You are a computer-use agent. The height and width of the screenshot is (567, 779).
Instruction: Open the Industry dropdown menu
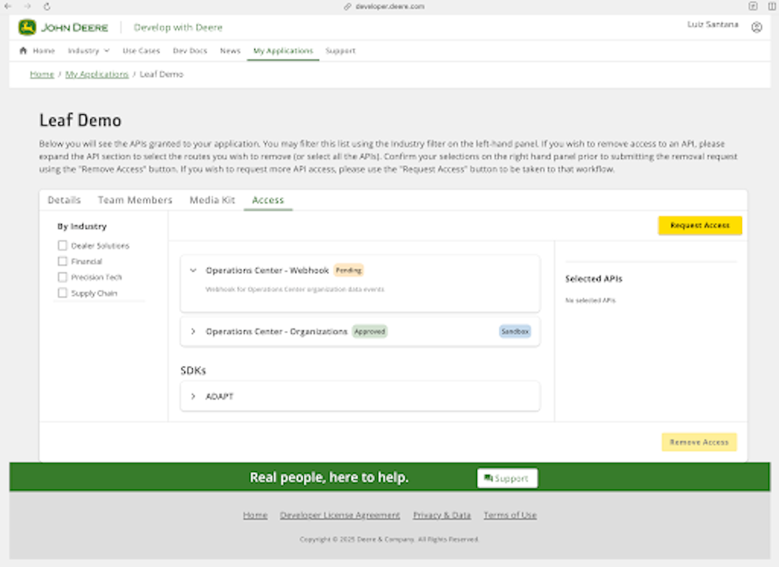[x=88, y=51]
